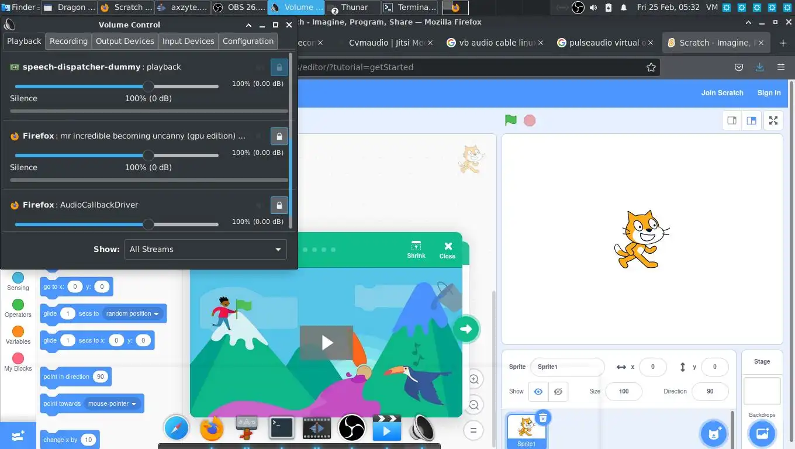Click the sprite Size field
Screen dimensions: 795x449
(x=624, y=391)
